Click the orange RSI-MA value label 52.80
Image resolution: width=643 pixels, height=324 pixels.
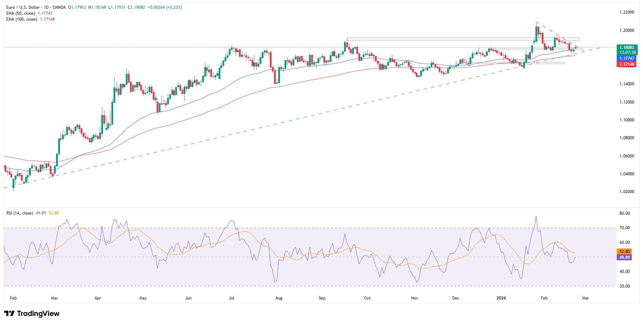(x=625, y=251)
